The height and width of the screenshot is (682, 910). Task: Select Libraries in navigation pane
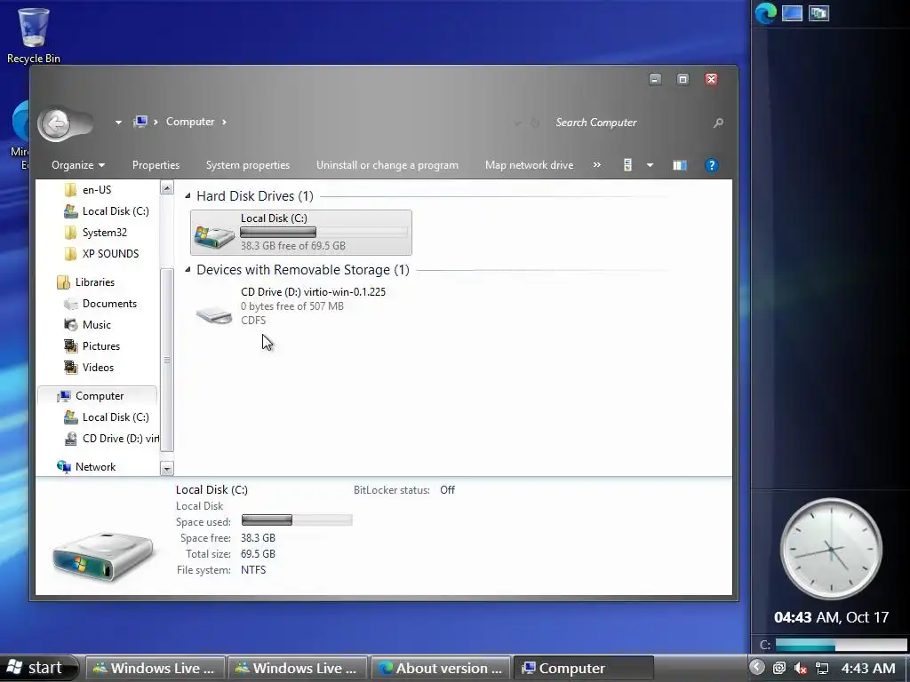click(94, 282)
